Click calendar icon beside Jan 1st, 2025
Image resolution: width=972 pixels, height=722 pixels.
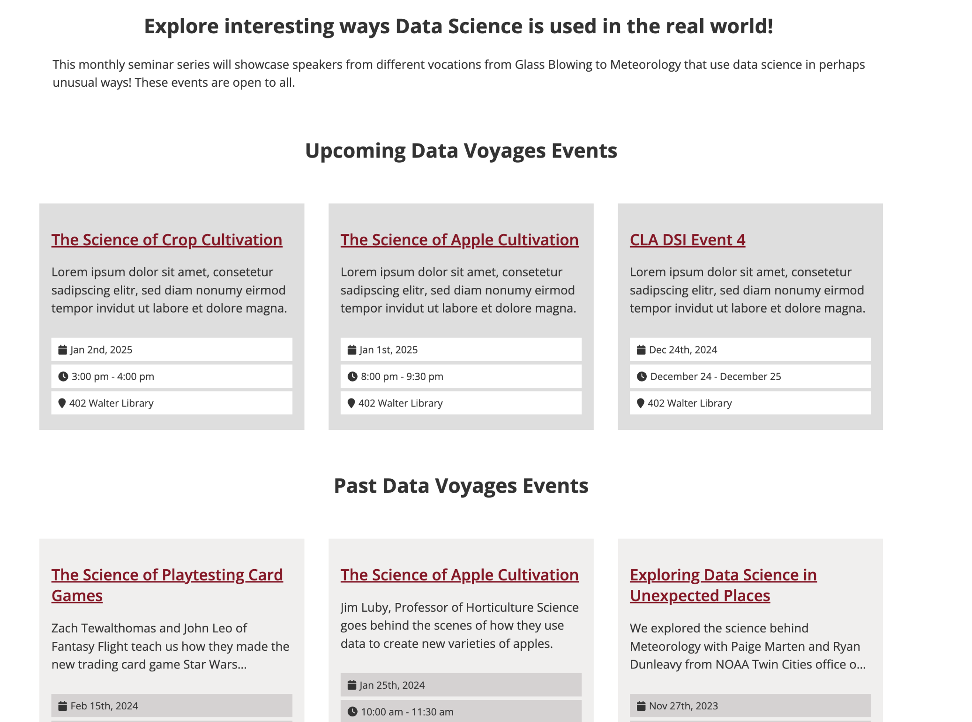click(x=351, y=350)
